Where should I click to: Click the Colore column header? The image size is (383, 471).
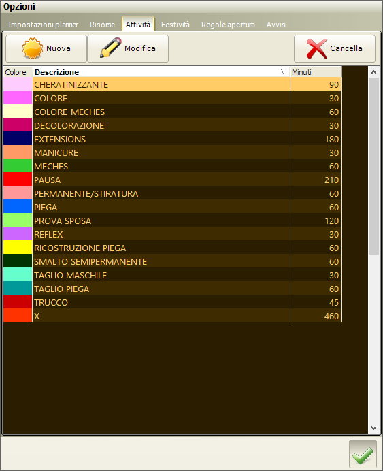coord(18,72)
